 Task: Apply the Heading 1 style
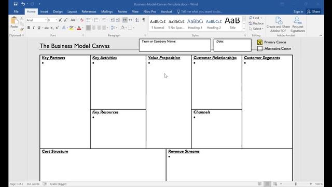click(195, 24)
